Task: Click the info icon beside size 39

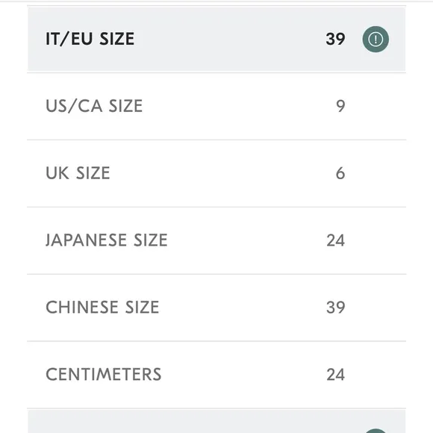Action: coord(376,39)
